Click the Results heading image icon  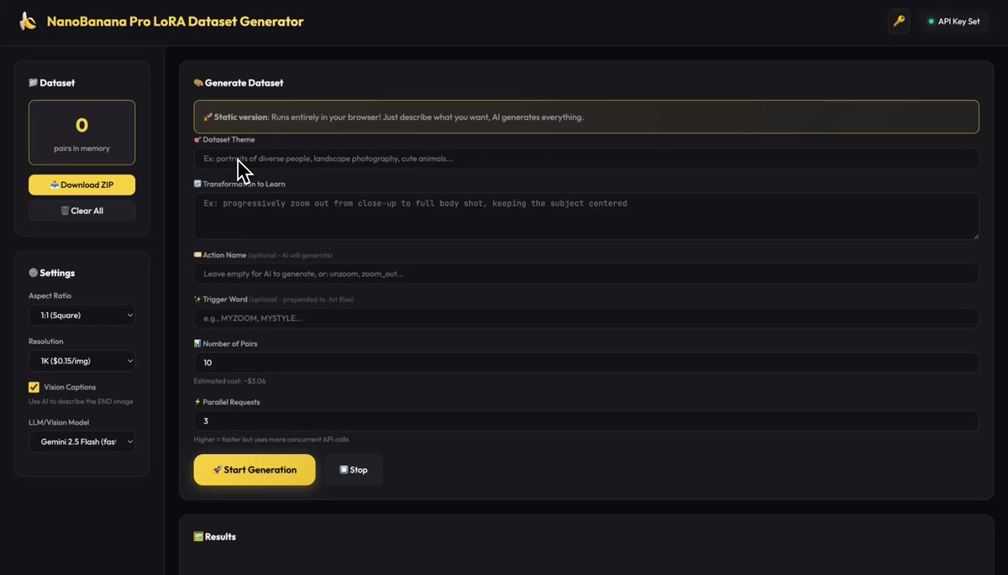[198, 536]
